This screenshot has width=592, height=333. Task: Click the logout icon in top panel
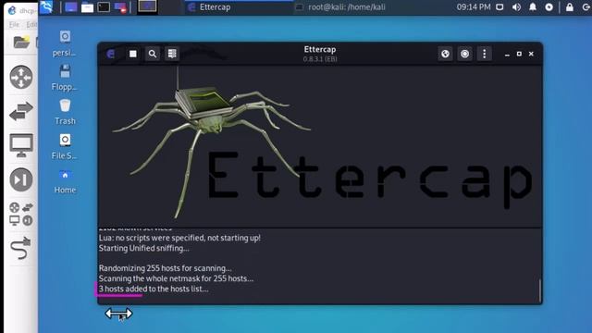[586, 7]
